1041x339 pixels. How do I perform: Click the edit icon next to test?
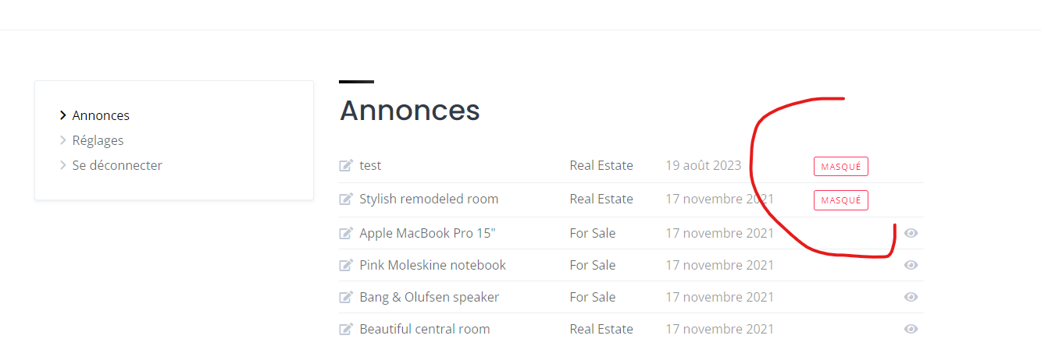346,165
